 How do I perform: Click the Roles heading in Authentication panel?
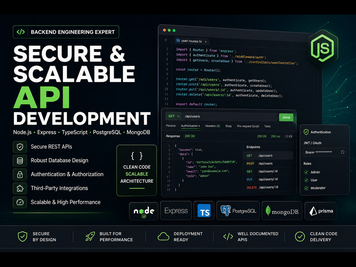point(308,163)
